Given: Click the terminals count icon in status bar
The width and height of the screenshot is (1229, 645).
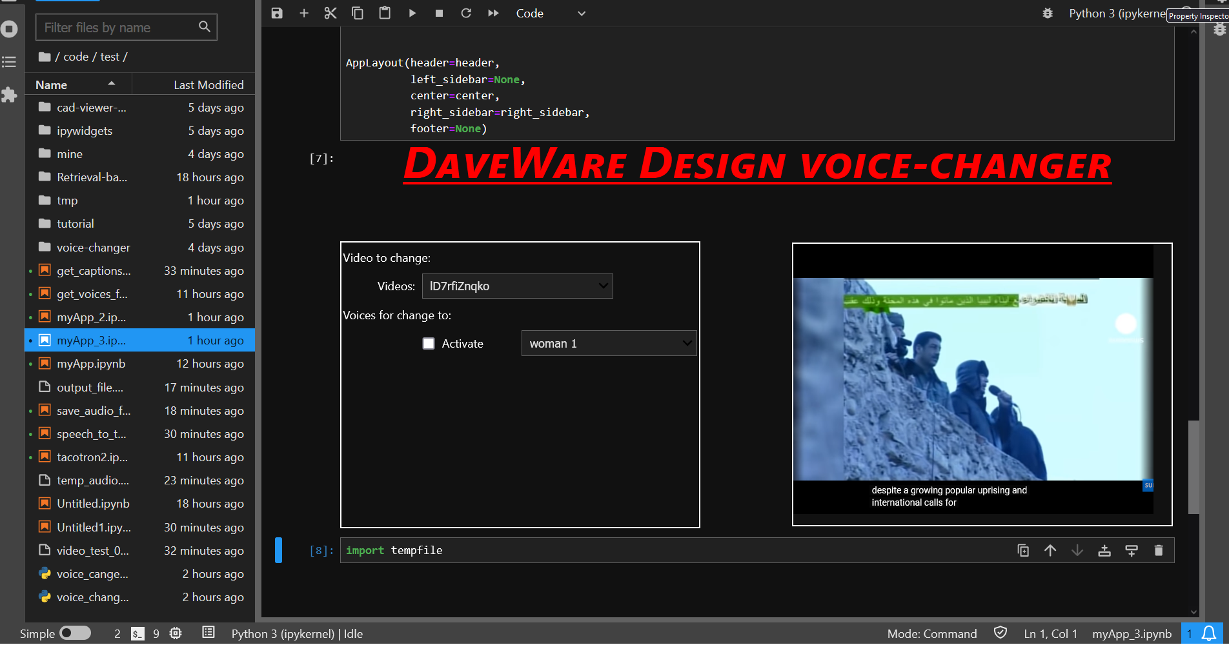Looking at the screenshot, I should [x=137, y=634].
